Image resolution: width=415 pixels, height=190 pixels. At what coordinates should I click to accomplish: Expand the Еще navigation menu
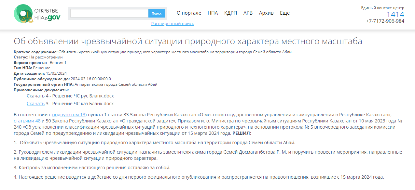(284, 13)
